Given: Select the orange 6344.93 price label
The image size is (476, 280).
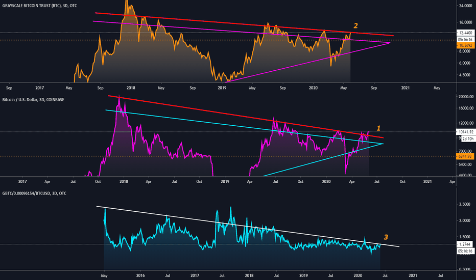Looking at the screenshot, I should tap(465, 156).
